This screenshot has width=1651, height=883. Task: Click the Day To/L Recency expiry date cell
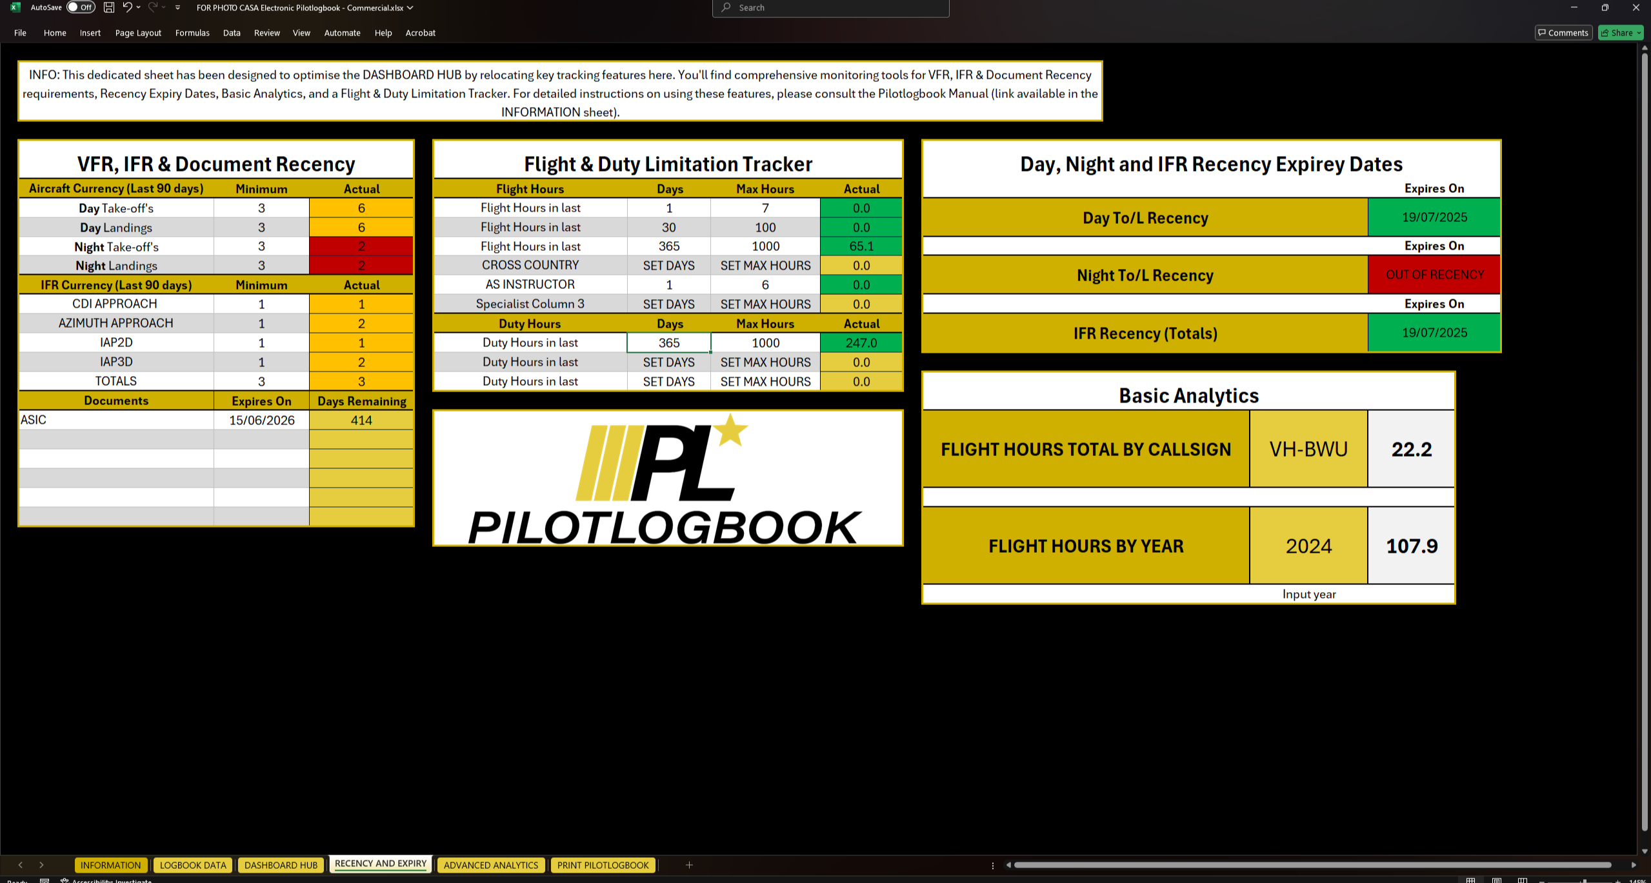(x=1434, y=217)
